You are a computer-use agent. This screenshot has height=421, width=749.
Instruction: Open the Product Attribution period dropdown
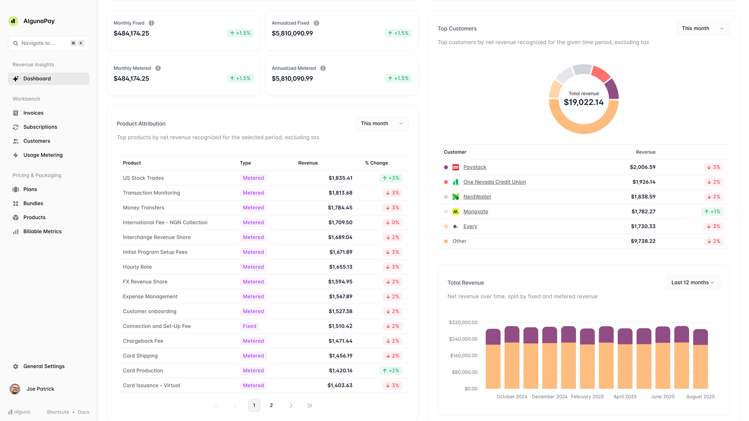(x=382, y=123)
